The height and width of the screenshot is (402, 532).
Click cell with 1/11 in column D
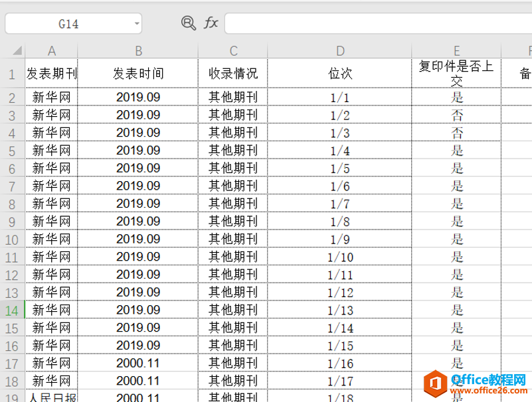click(340, 275)
